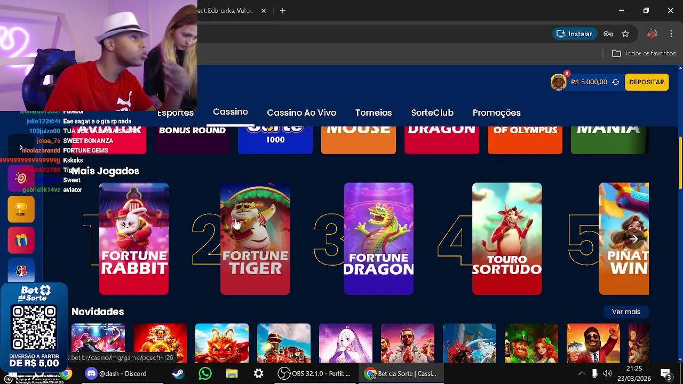Open the gift box sidebar icon
This screenshot has height=384, width=683.
[21, 240]
